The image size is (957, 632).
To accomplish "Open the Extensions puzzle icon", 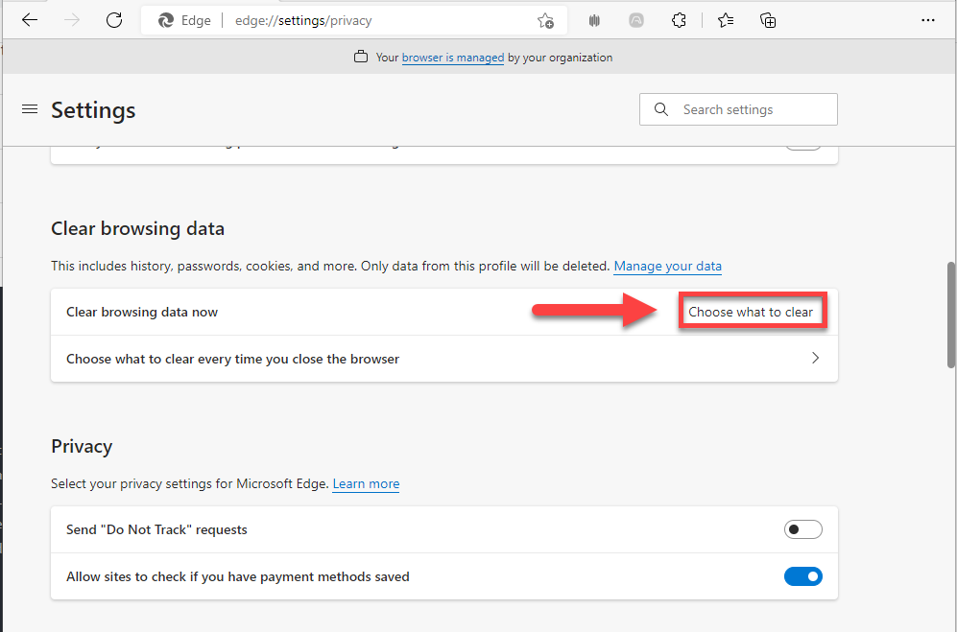I will pyautogui.click(x=679, y=20).
